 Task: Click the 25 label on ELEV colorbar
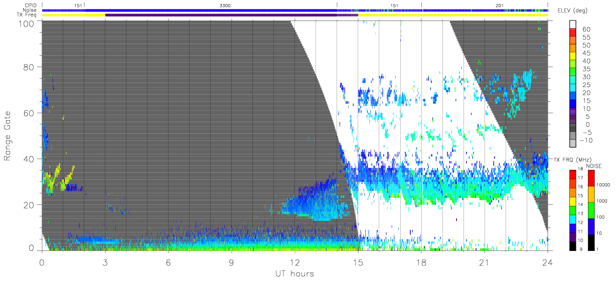point(587,85)
